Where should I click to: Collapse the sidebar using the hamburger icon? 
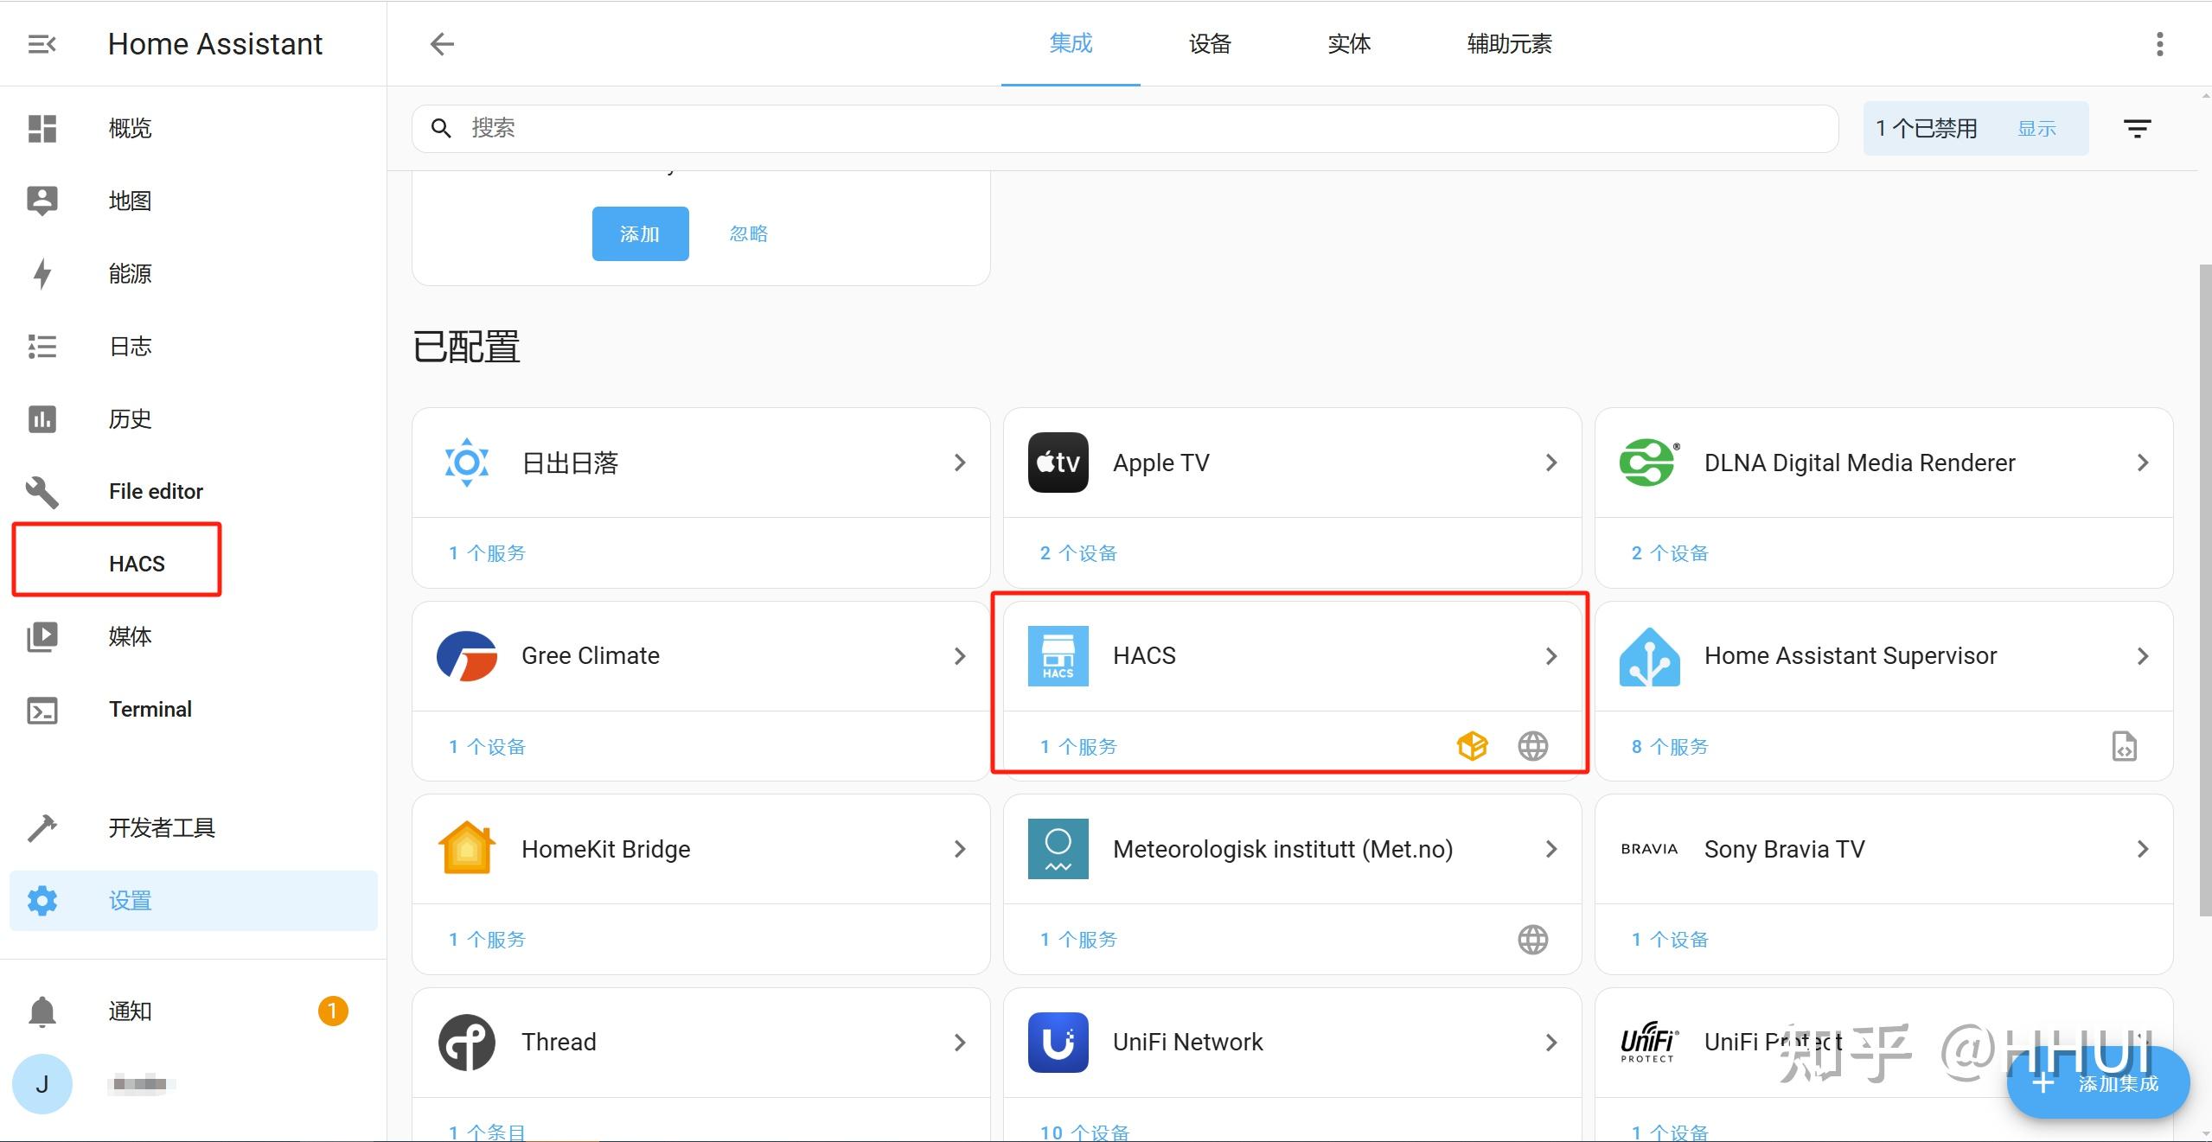pos(41,43)
